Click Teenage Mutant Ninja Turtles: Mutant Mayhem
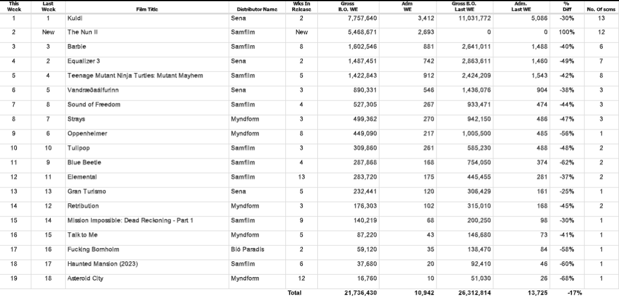 pos(135,76)
